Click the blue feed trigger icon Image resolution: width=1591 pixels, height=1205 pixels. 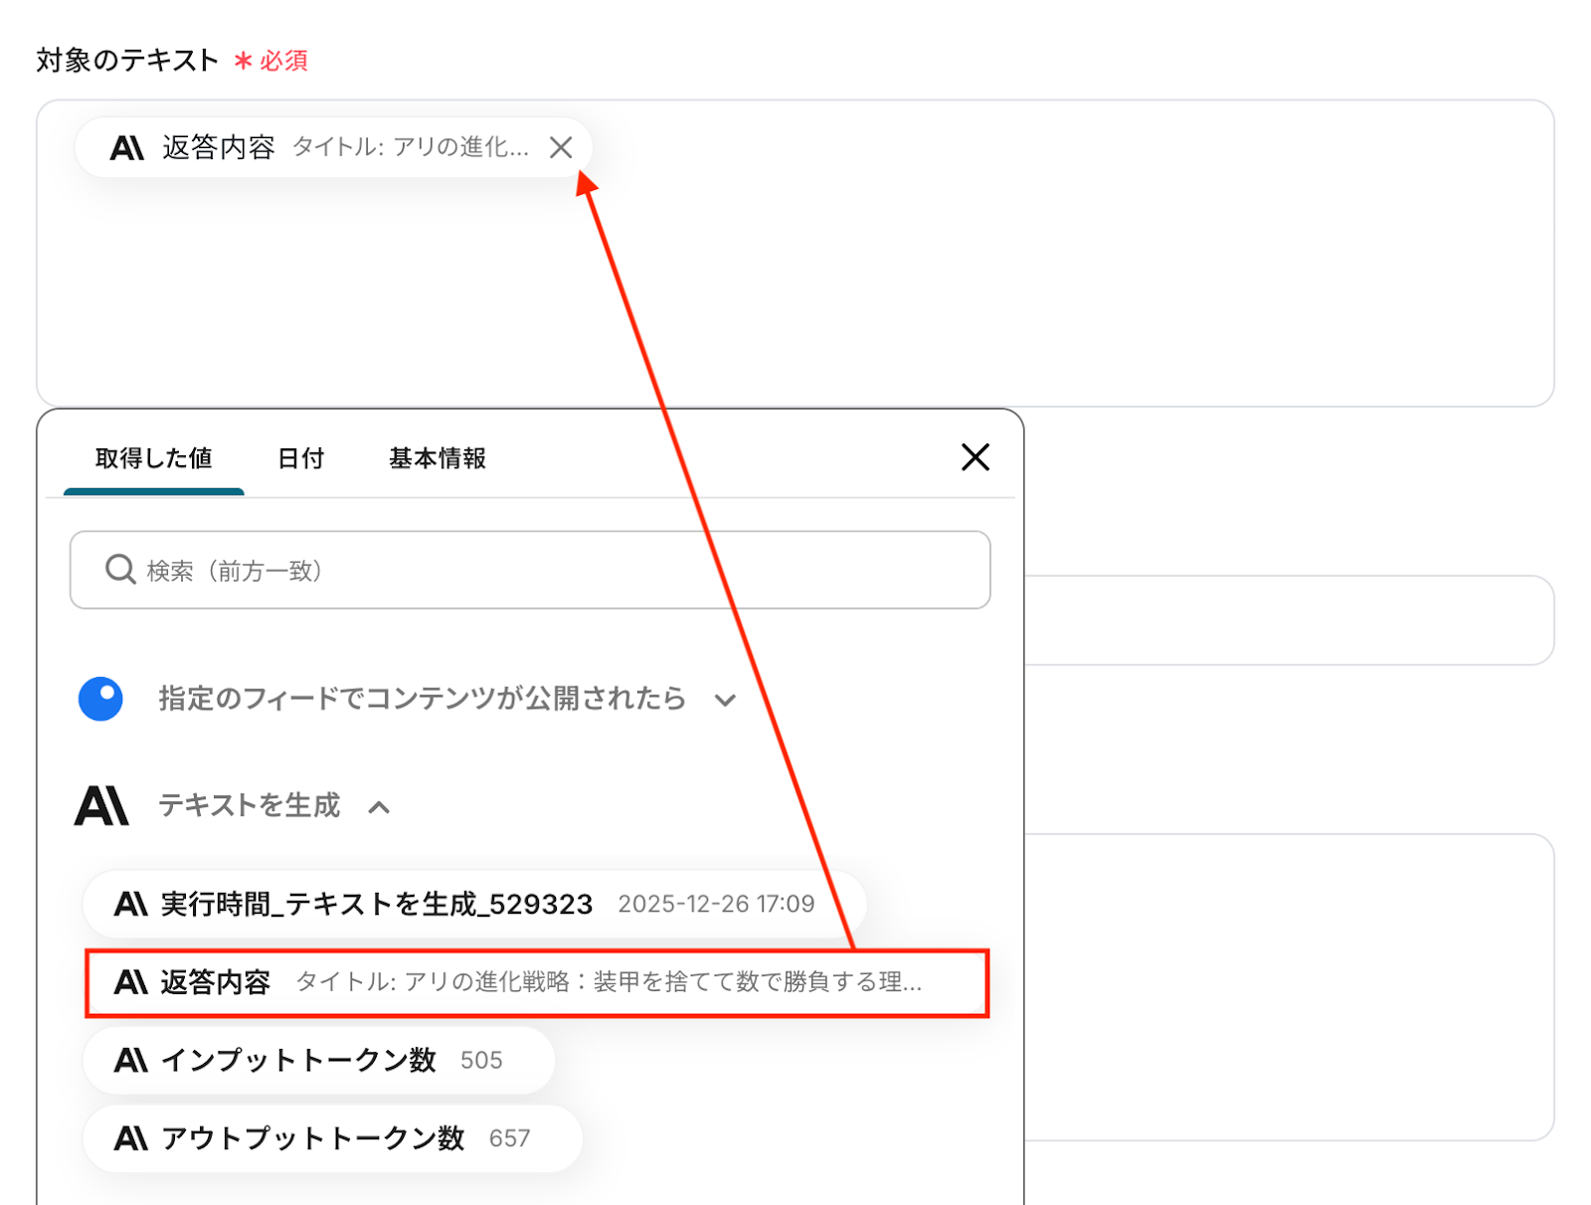(x=100, y=699)
